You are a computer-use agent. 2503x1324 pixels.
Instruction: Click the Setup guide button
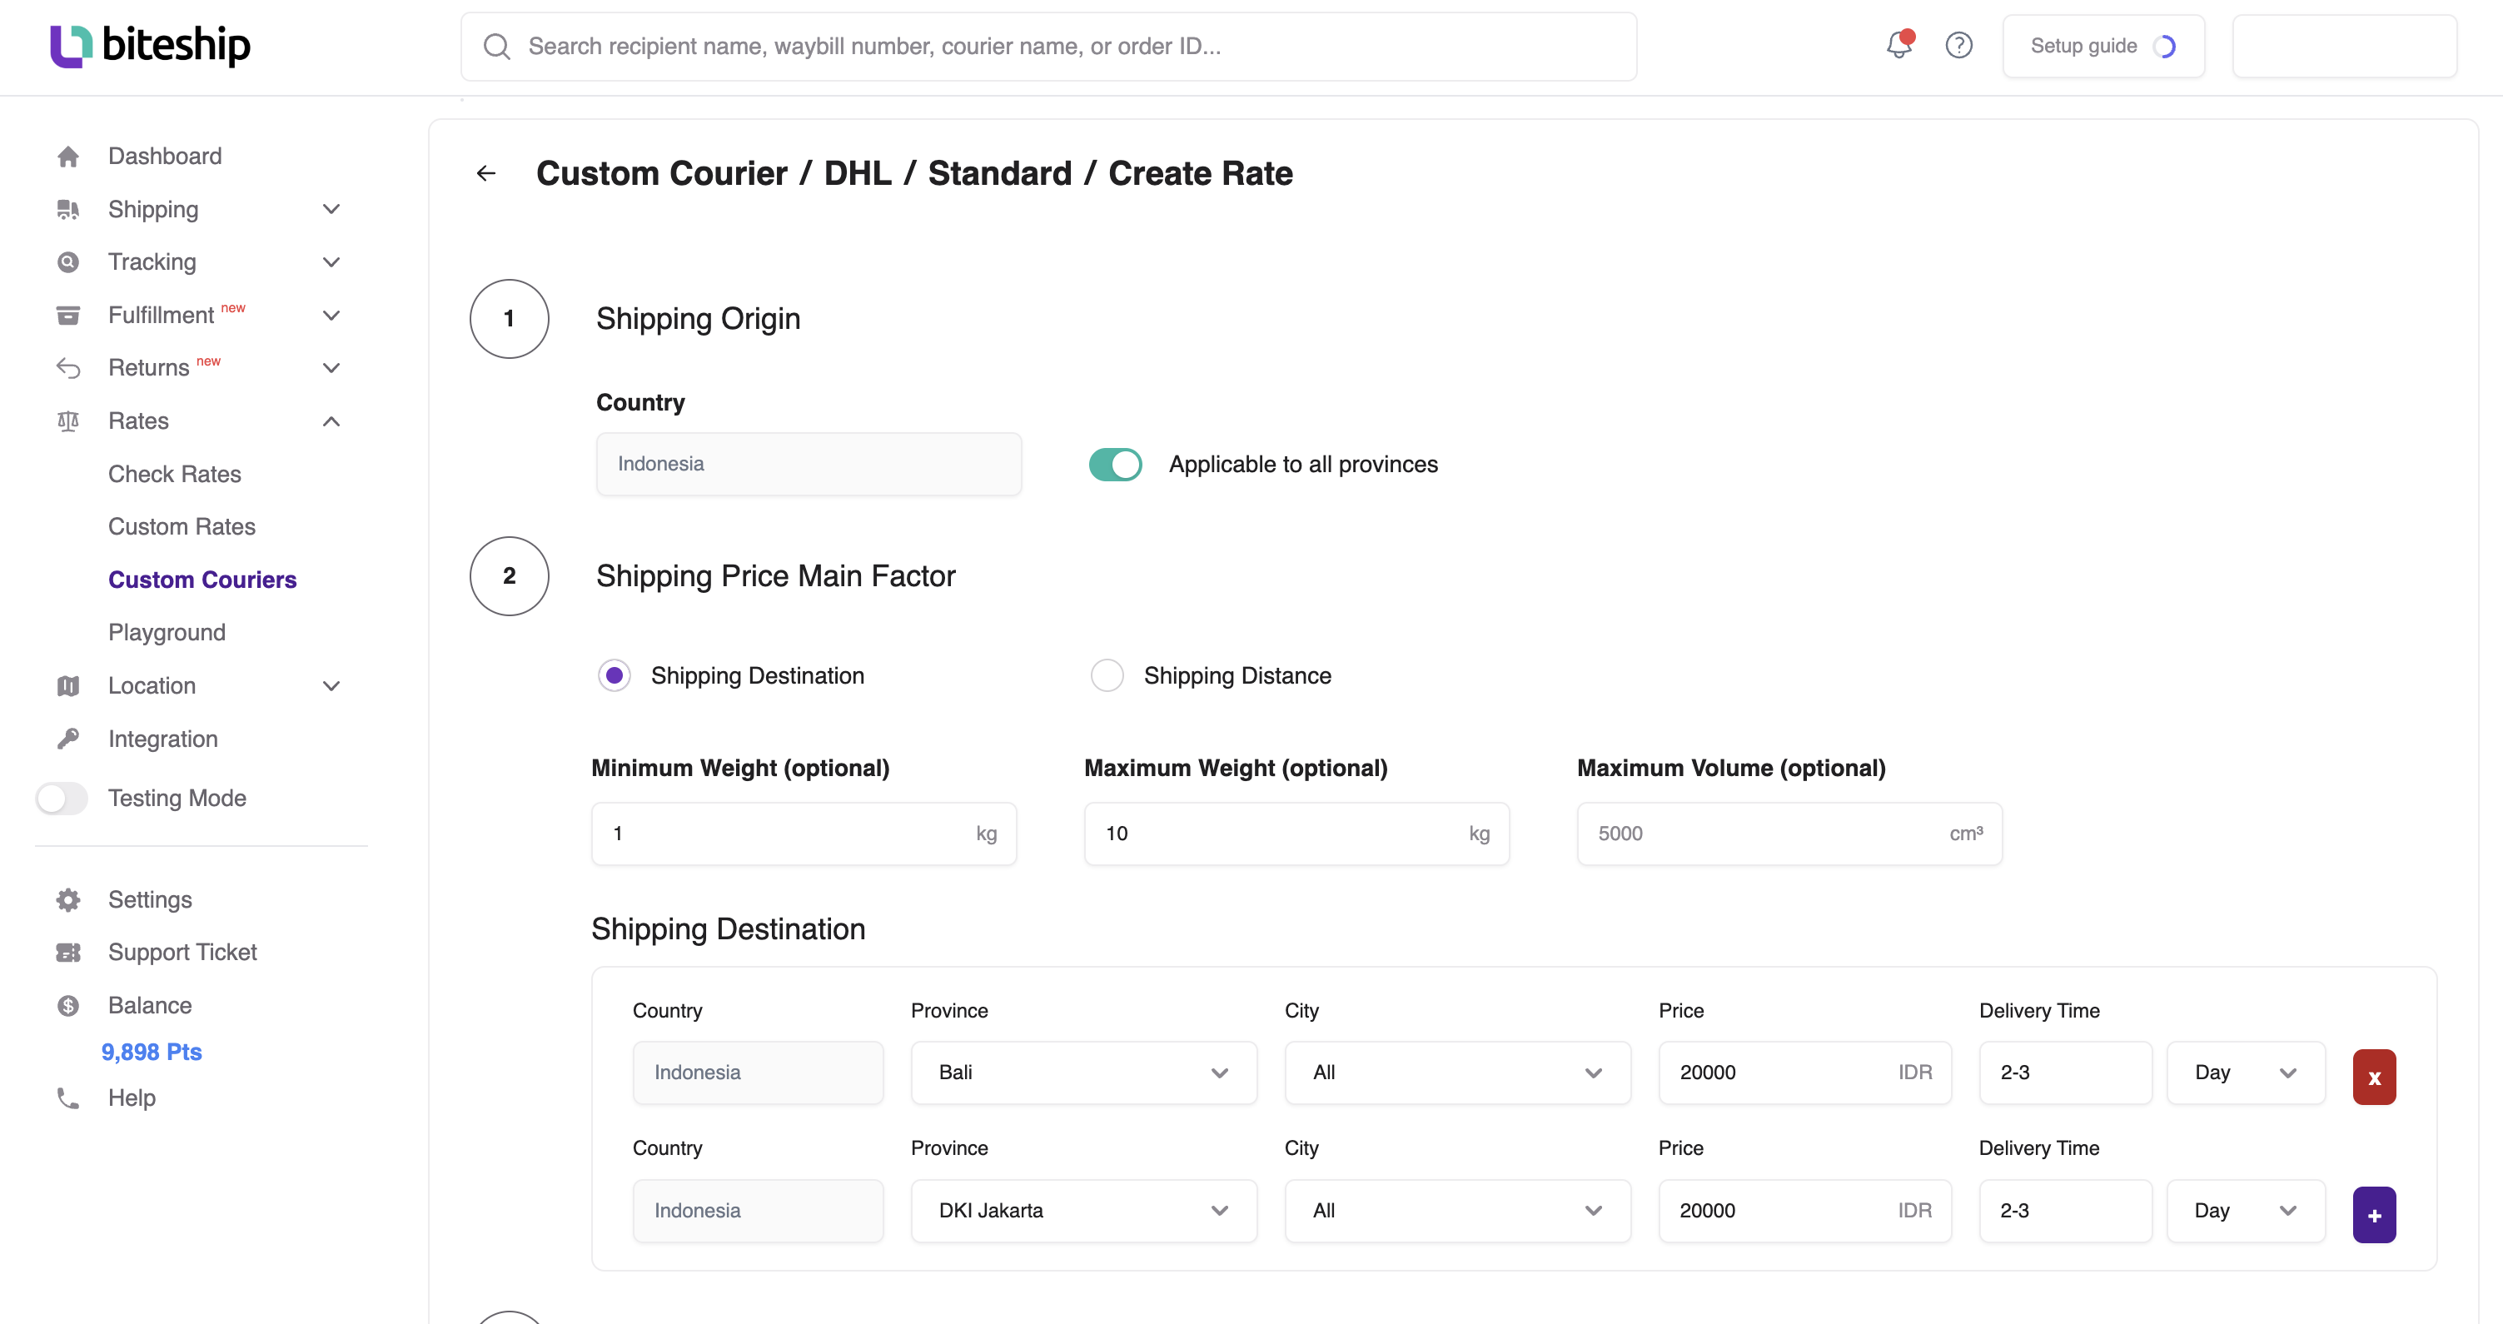click(2102, 47)
